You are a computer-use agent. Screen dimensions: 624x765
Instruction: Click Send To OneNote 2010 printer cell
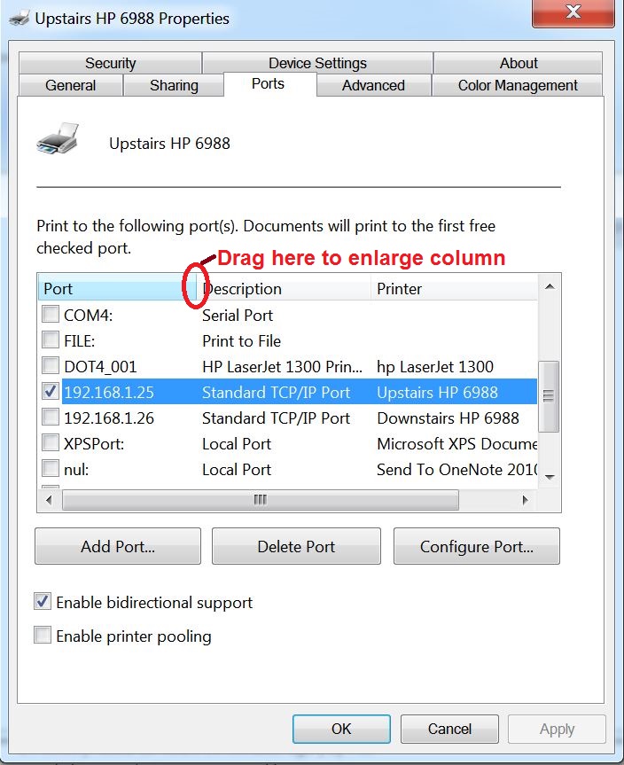point(456,469)
